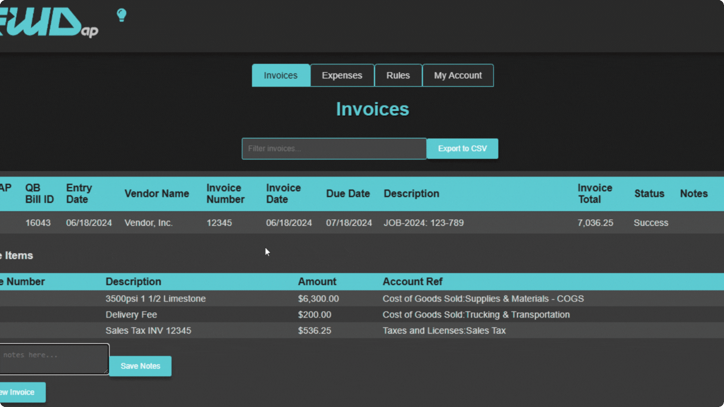The width and height of the screenshot is (724, 407).
Task: Focus the Filter invoices search field
Action: pos(334,149)
